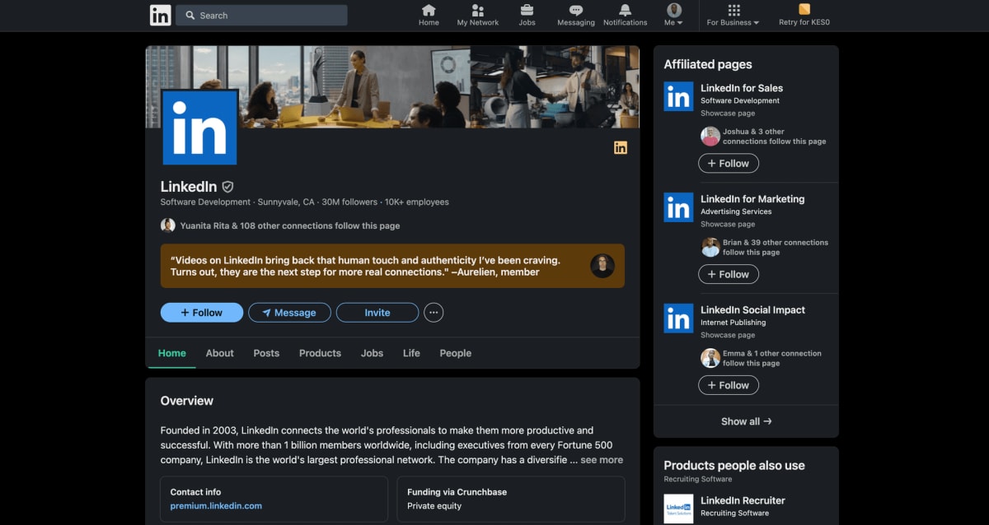Open the LinkedIn for Sales page title
Image resolution: width=989 pixels, height=525 pixels.
(742, 88)
